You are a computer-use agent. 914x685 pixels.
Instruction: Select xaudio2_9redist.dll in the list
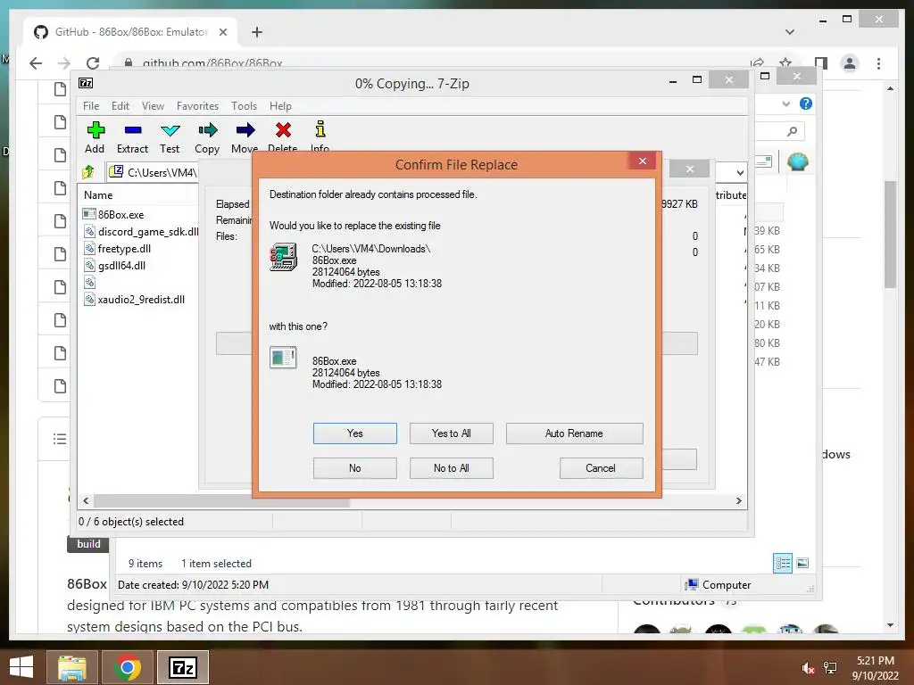(x=141, y=300)
